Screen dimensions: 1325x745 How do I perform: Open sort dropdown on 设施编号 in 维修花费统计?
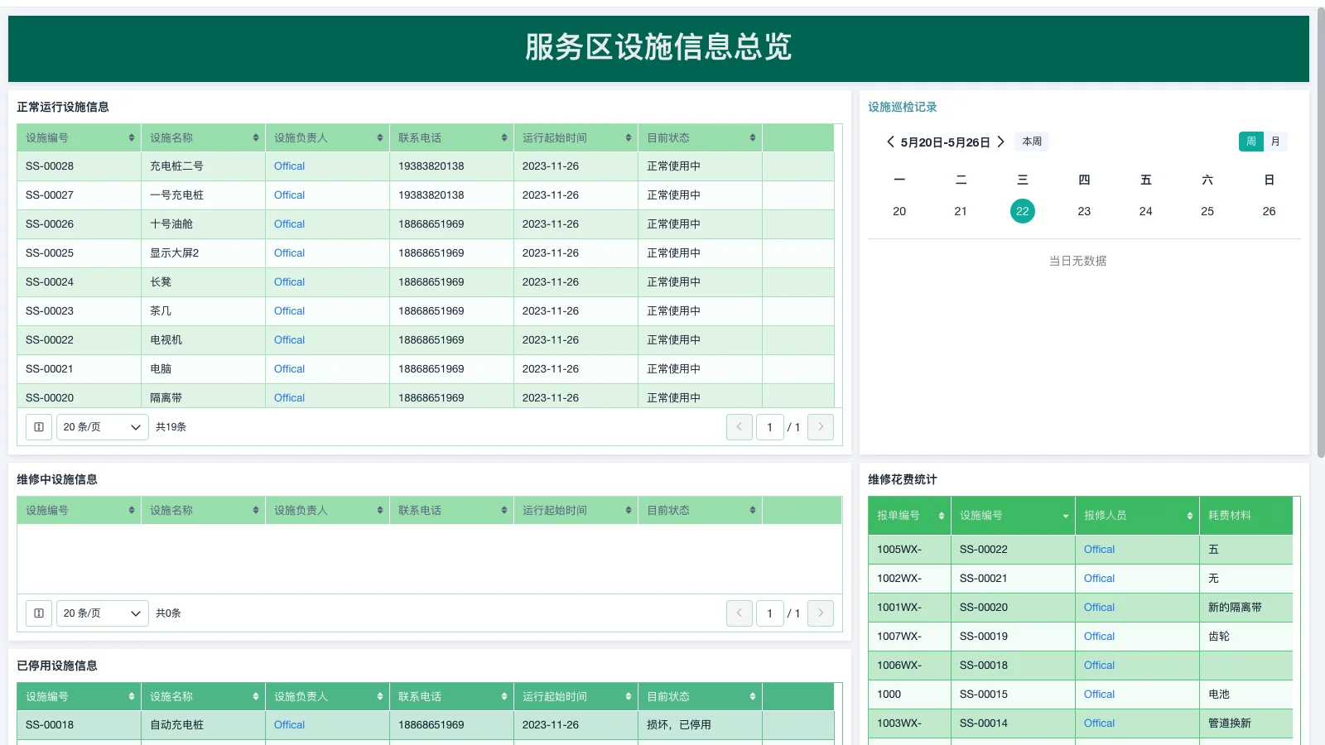pyautogui.click(x=1065, y=516)
